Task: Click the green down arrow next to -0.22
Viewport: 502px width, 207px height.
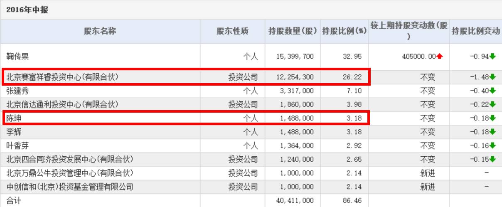Action: (x=493, y=104)
